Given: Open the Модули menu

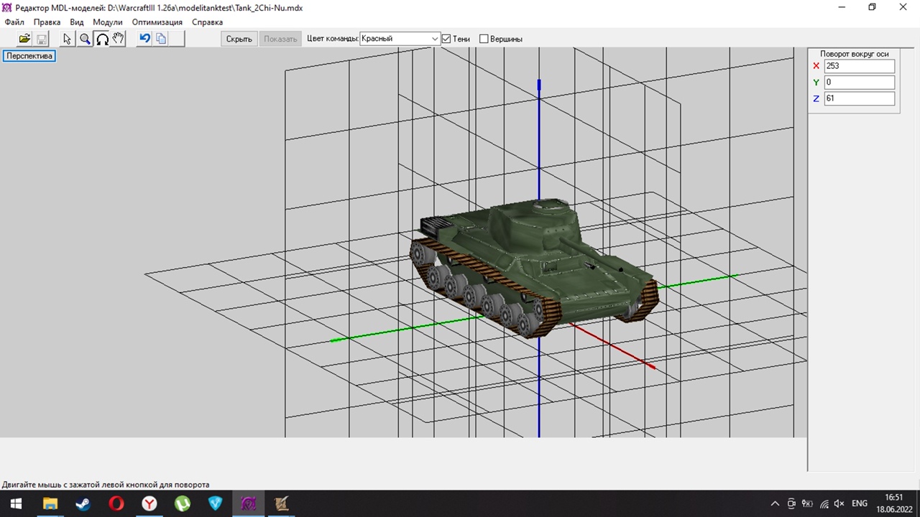Looking at the screenshot, I should pos(108,22).
